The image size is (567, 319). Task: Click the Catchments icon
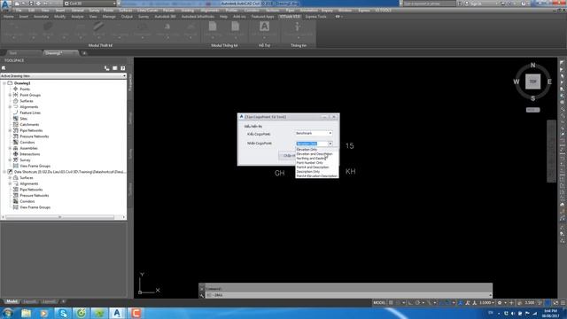16,124
